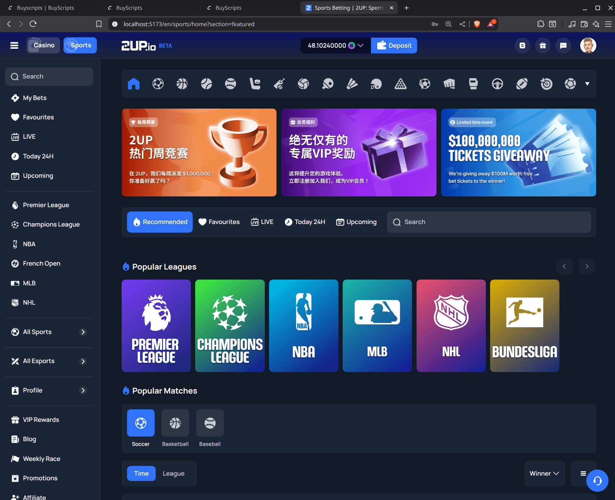Screen dimensions: 615x500
Task: Open Champions League from the sidebar
Action: 51,224
